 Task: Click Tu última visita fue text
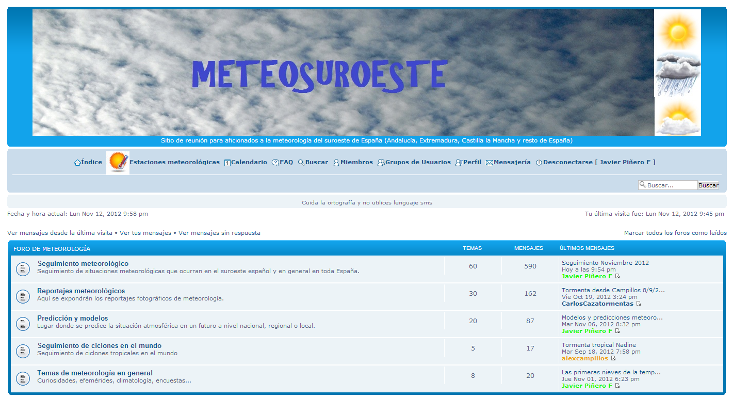655,214
